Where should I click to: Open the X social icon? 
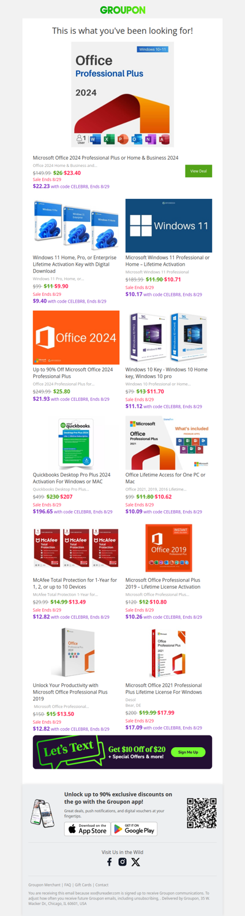pyautogui.click(x=135, y=861)
